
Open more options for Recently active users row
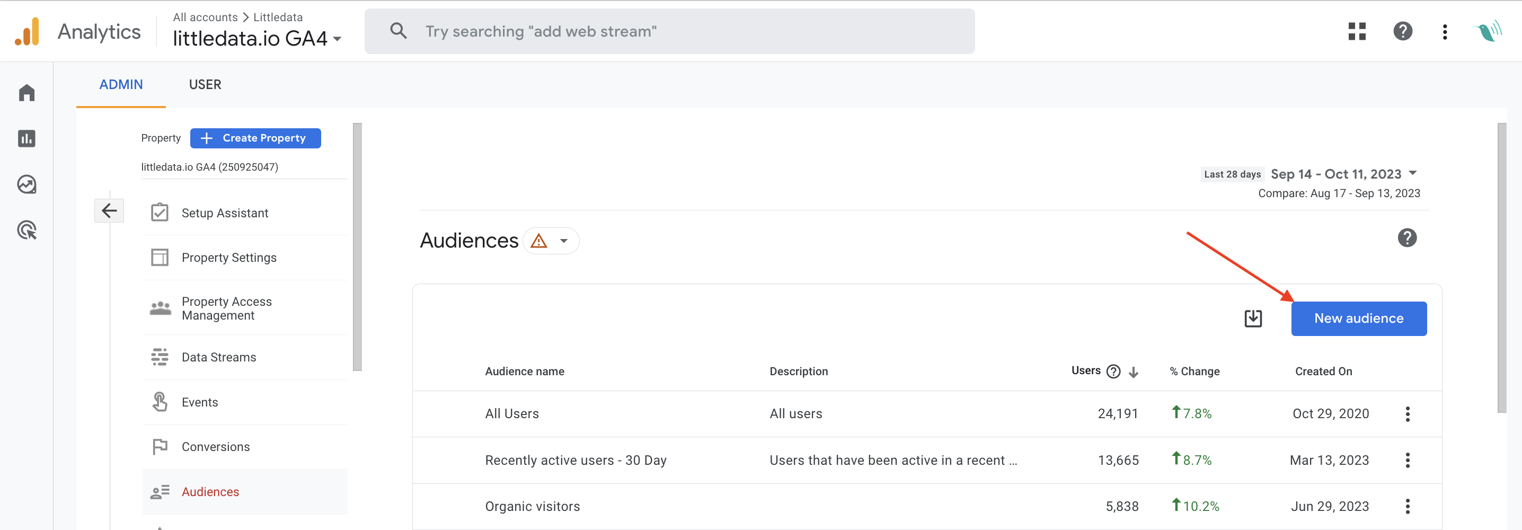tap(1408, 460)
